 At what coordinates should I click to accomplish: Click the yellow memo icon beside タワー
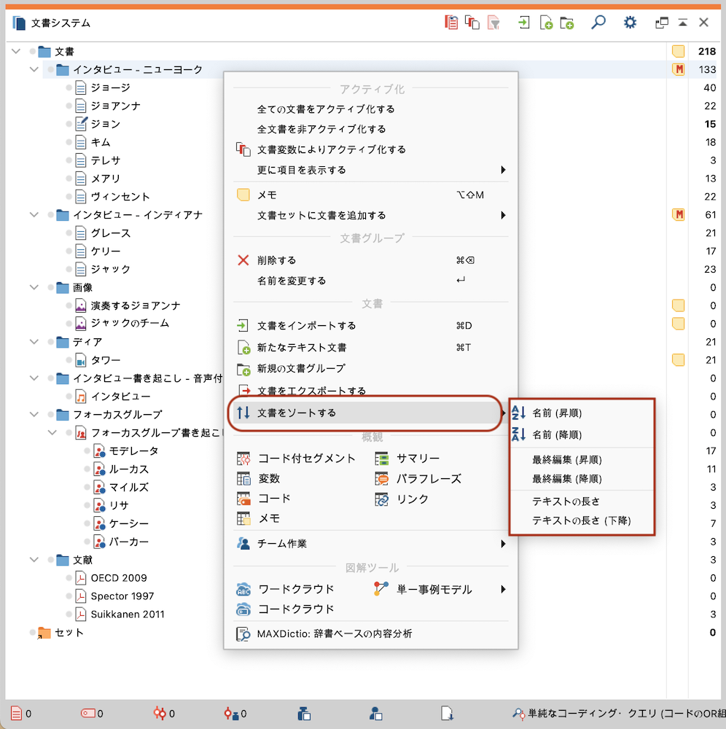coord(678,359)
